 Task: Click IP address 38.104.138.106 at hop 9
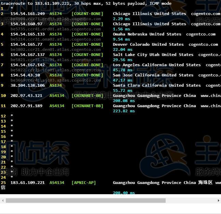pos(27,85)
